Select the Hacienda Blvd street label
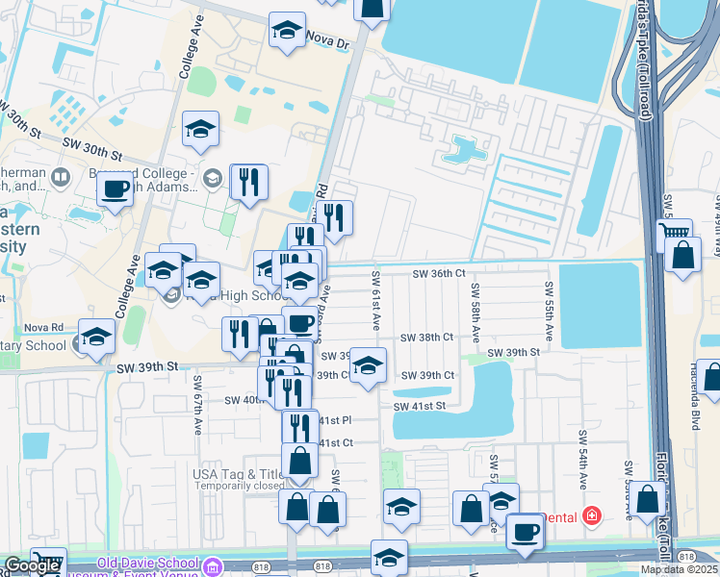The height and width of the screenshot is (577, 720). coord(695,397)
